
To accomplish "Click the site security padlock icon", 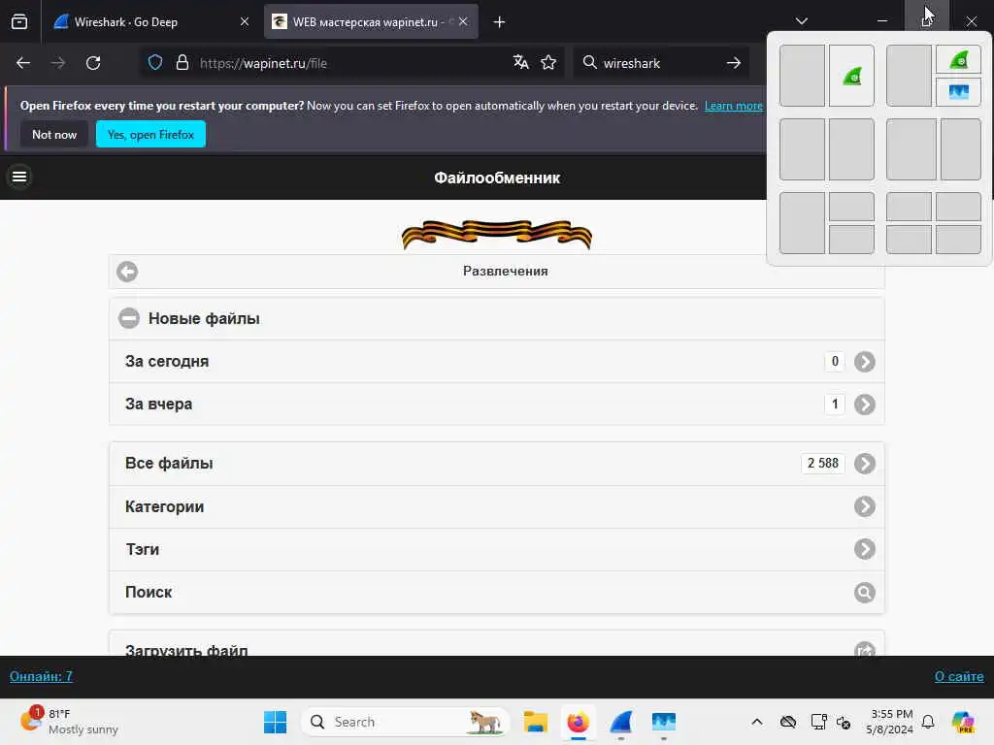I will tap(182, 63).
